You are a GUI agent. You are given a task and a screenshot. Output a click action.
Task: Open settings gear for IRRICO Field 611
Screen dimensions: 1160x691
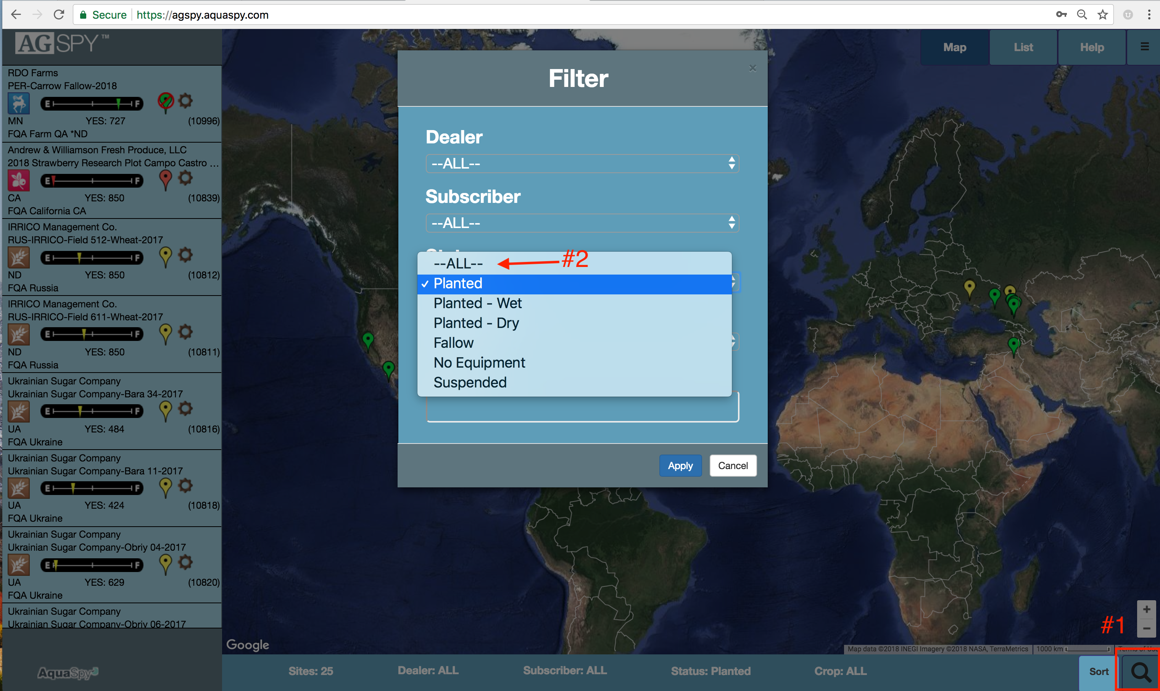185,331
